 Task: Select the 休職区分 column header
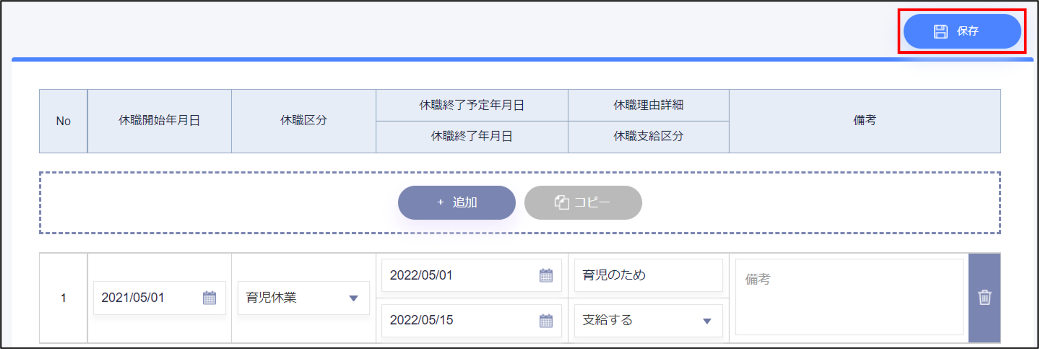point(303,120)
